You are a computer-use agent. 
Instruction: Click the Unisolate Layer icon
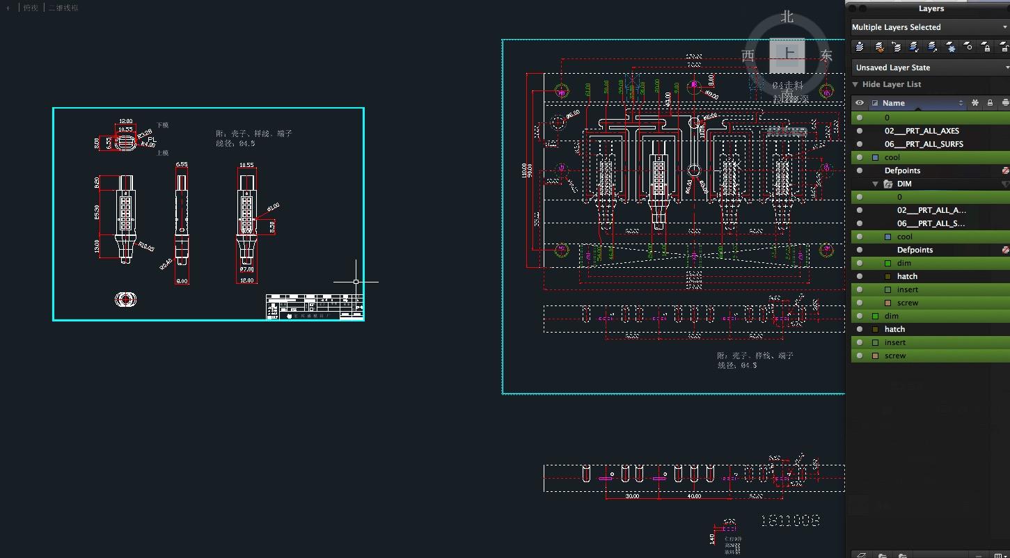933,47
